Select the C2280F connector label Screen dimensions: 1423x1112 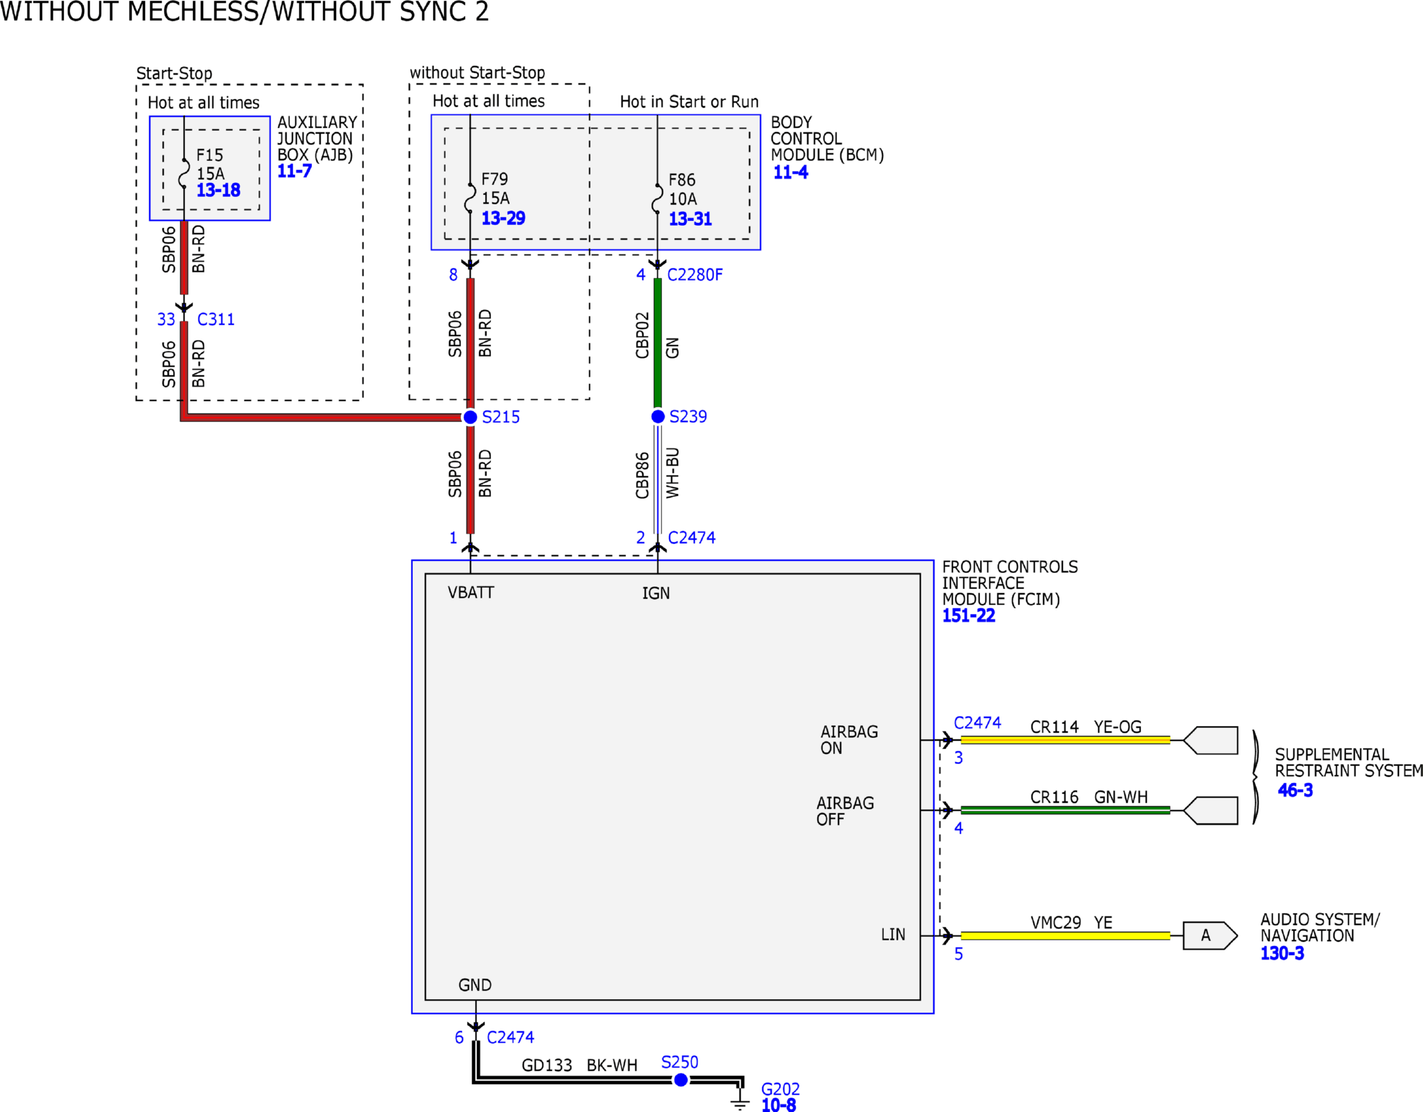tap(694, 275)
